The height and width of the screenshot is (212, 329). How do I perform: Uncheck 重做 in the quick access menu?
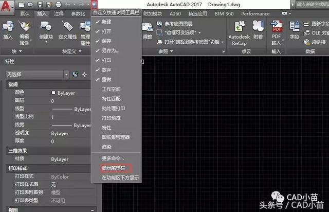point(116,80)
